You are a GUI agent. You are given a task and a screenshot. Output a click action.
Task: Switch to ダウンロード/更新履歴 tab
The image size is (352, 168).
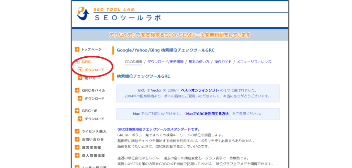coord(165,62)
